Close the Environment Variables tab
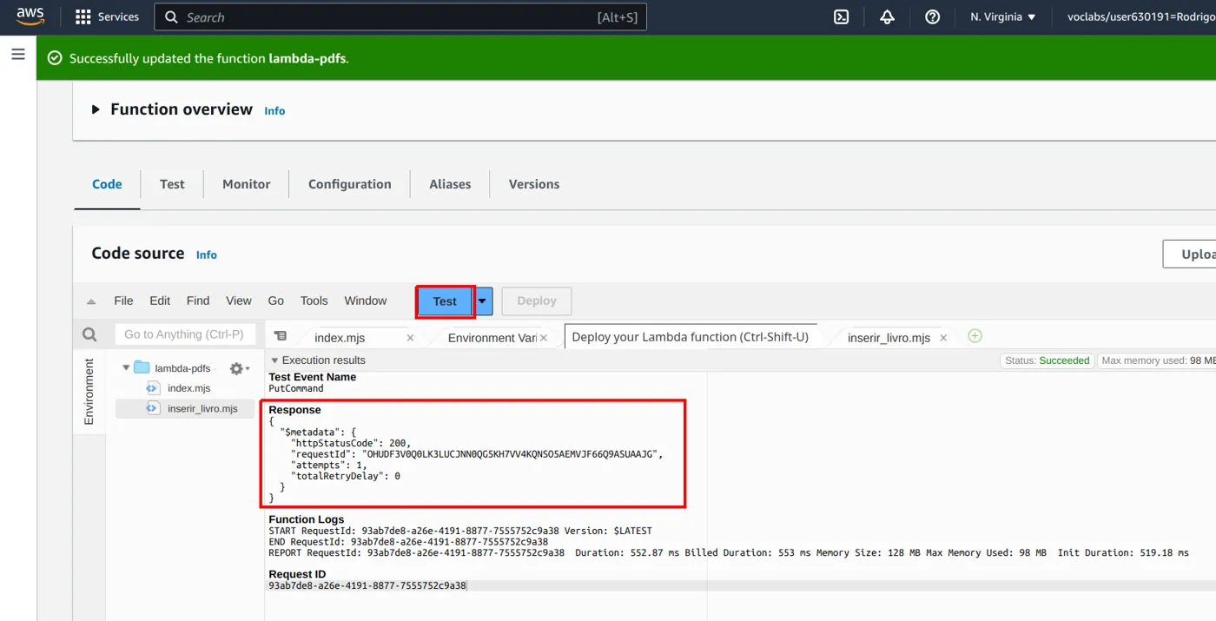 tap(544, 338)
